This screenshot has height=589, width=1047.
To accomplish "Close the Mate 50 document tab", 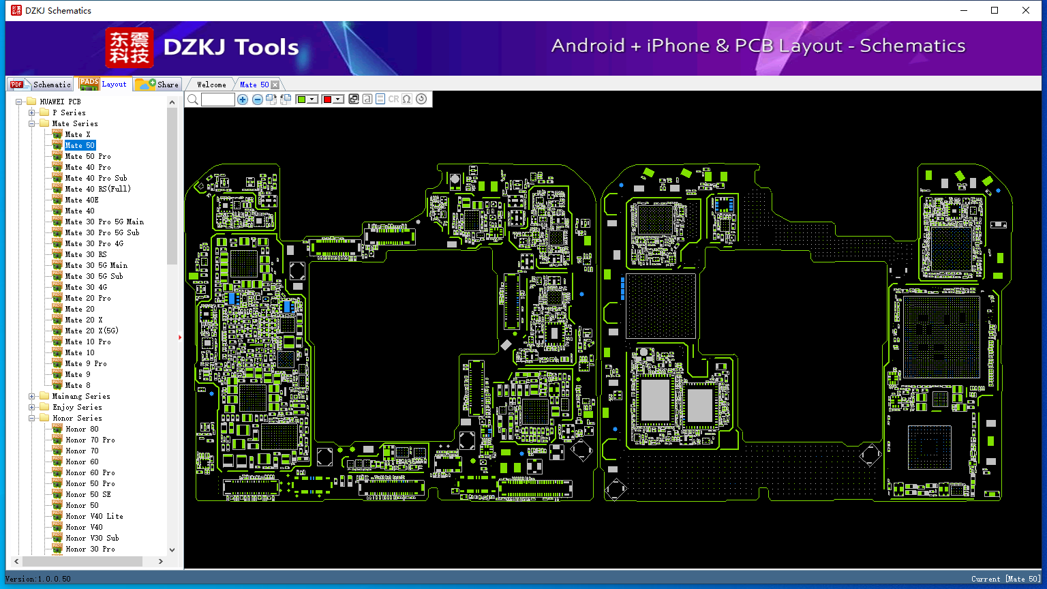I will [x=275, y=85].
